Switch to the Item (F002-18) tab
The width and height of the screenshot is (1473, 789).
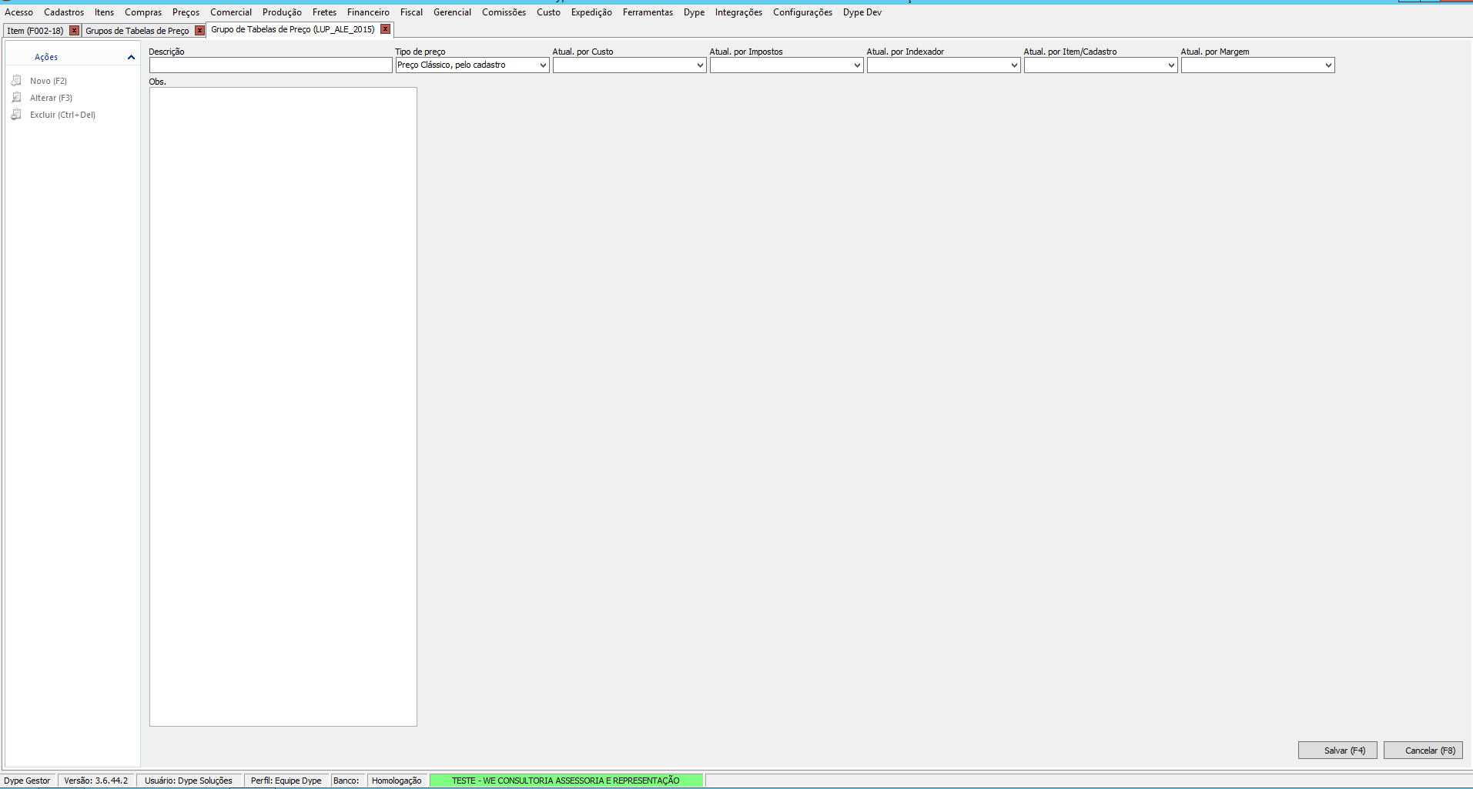tap(35, 31)
